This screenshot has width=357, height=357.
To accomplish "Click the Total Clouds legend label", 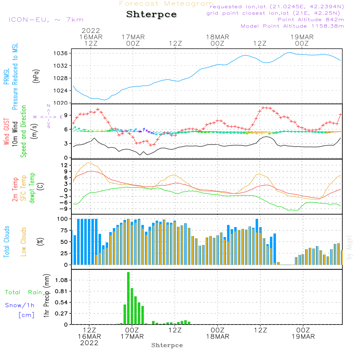I will [x=6, y=242].
